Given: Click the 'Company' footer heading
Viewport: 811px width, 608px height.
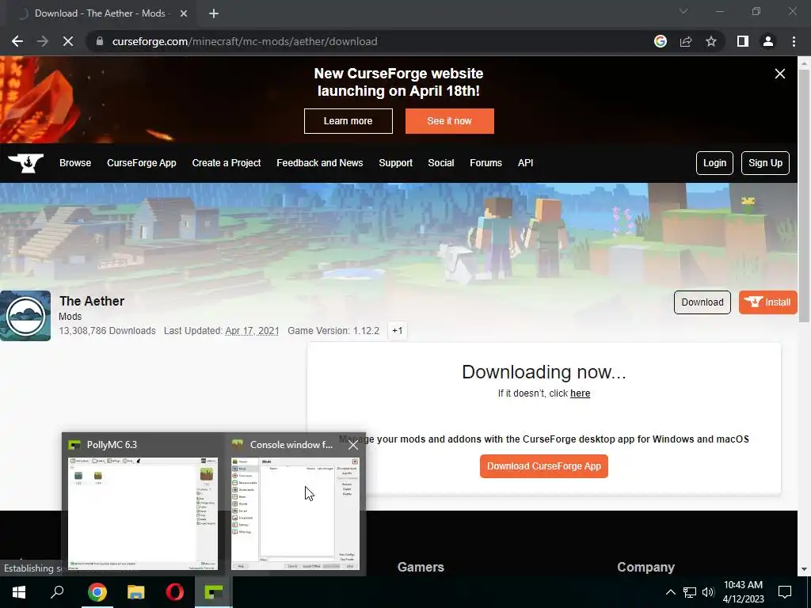Looking at the screenshot, I should point(645,567).
